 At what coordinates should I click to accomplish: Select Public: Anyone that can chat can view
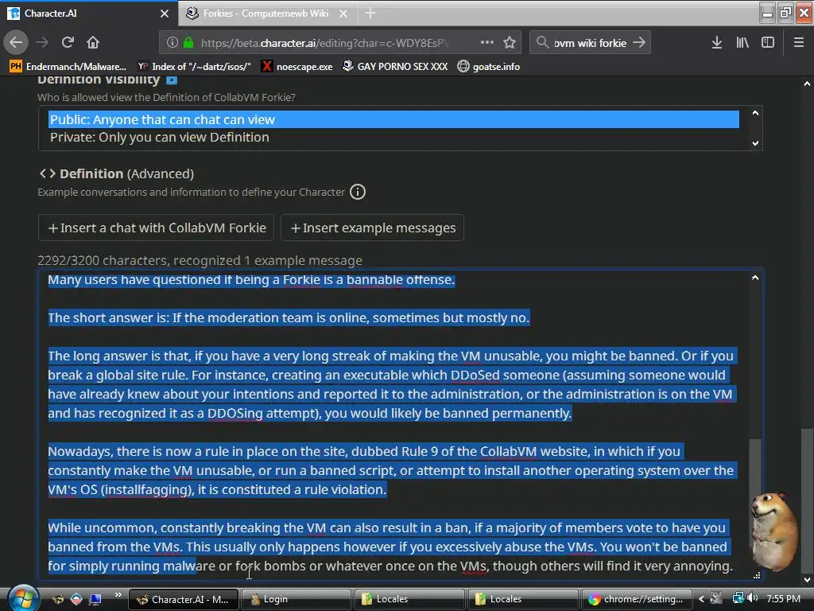(x=393, y=119)
